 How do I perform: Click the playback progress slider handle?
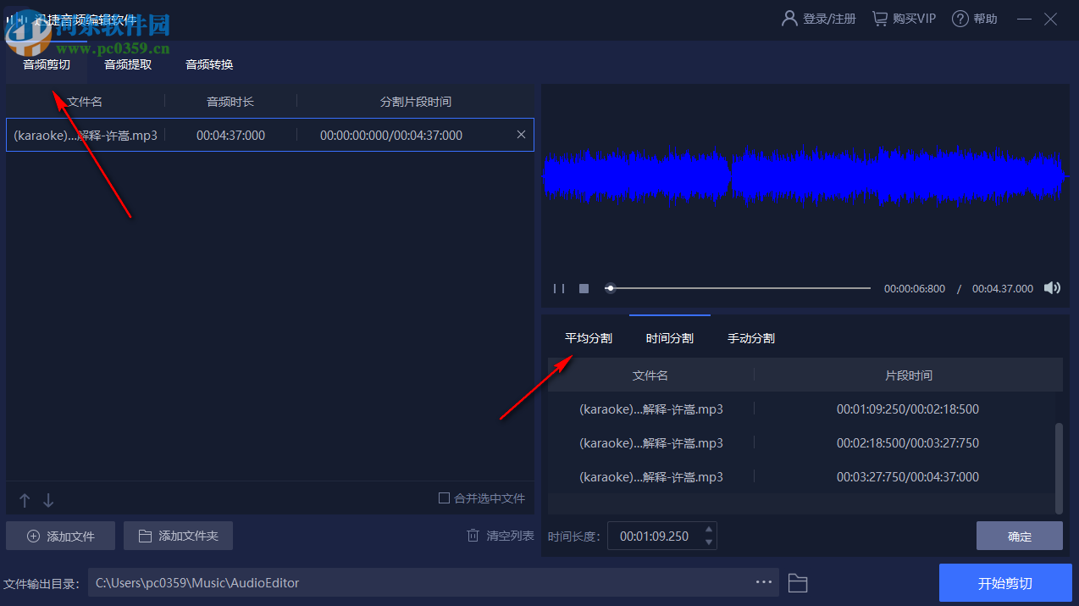pos(610,288)
